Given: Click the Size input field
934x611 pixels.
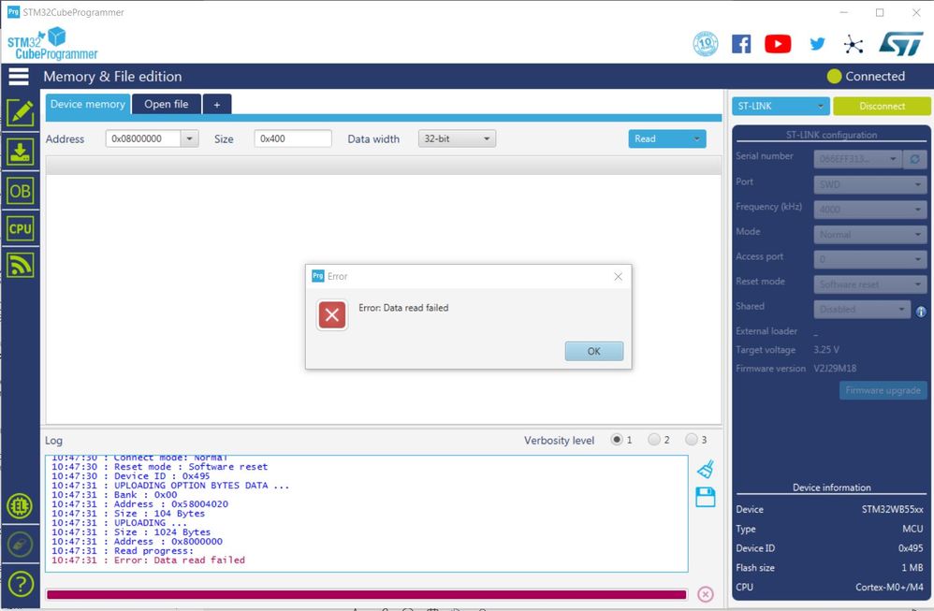Looking at the screenshot, I should [x=293, y=138].
